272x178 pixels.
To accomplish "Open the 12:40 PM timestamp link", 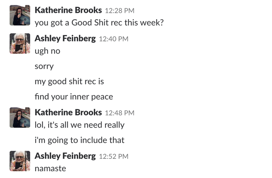I will click(x=114, y=39).
